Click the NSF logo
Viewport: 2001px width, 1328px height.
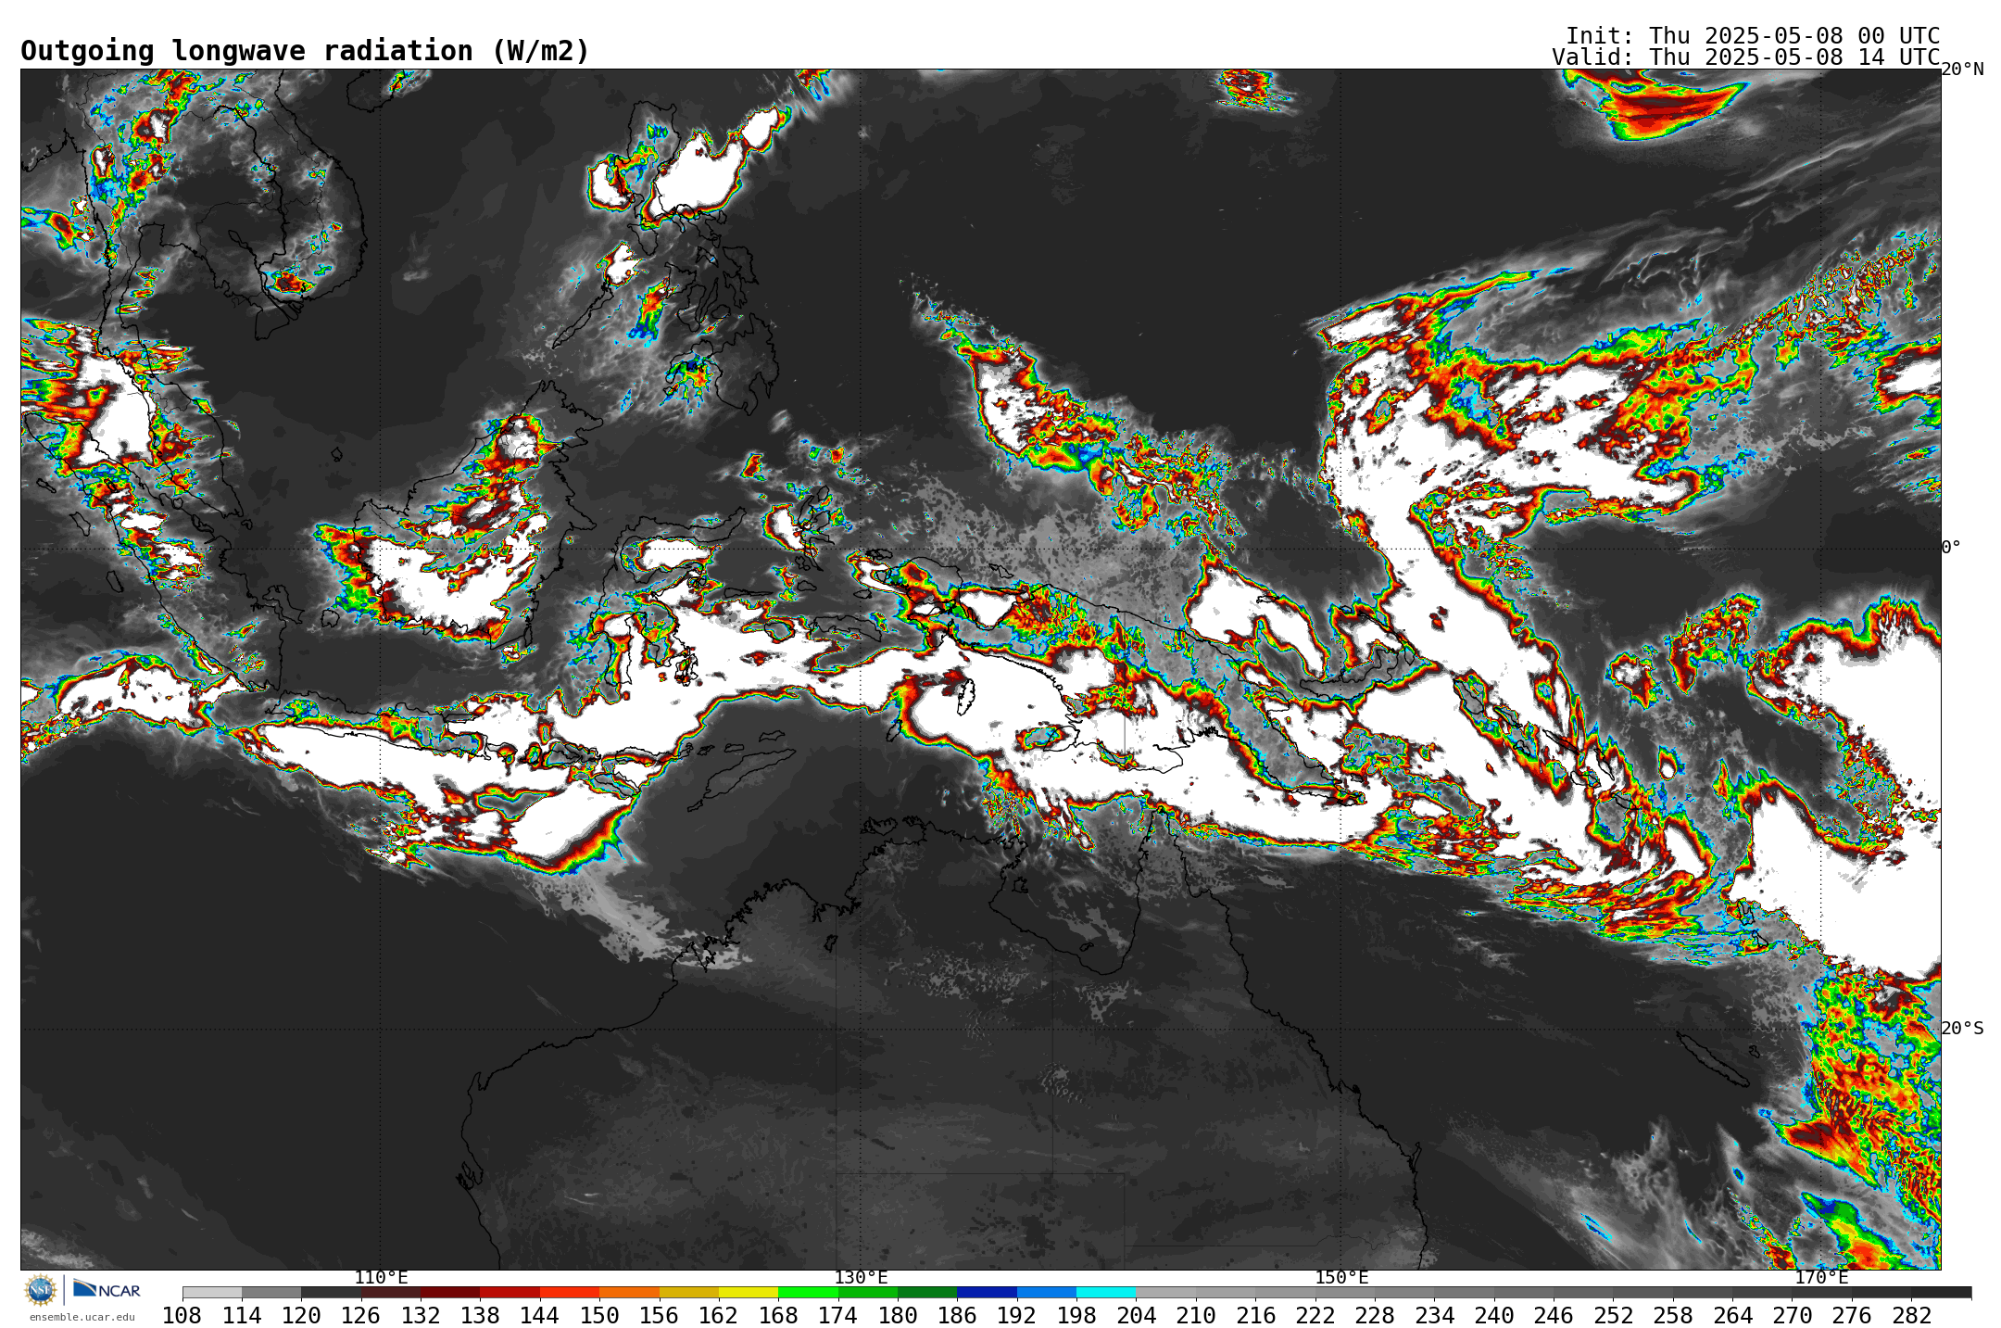pyautogui.click(x=41, y=1290)
